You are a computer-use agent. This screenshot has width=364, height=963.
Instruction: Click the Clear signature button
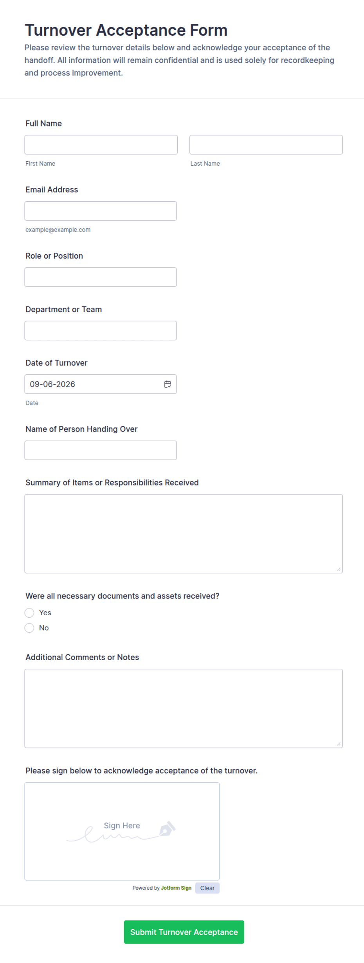(x=207, y=888)
